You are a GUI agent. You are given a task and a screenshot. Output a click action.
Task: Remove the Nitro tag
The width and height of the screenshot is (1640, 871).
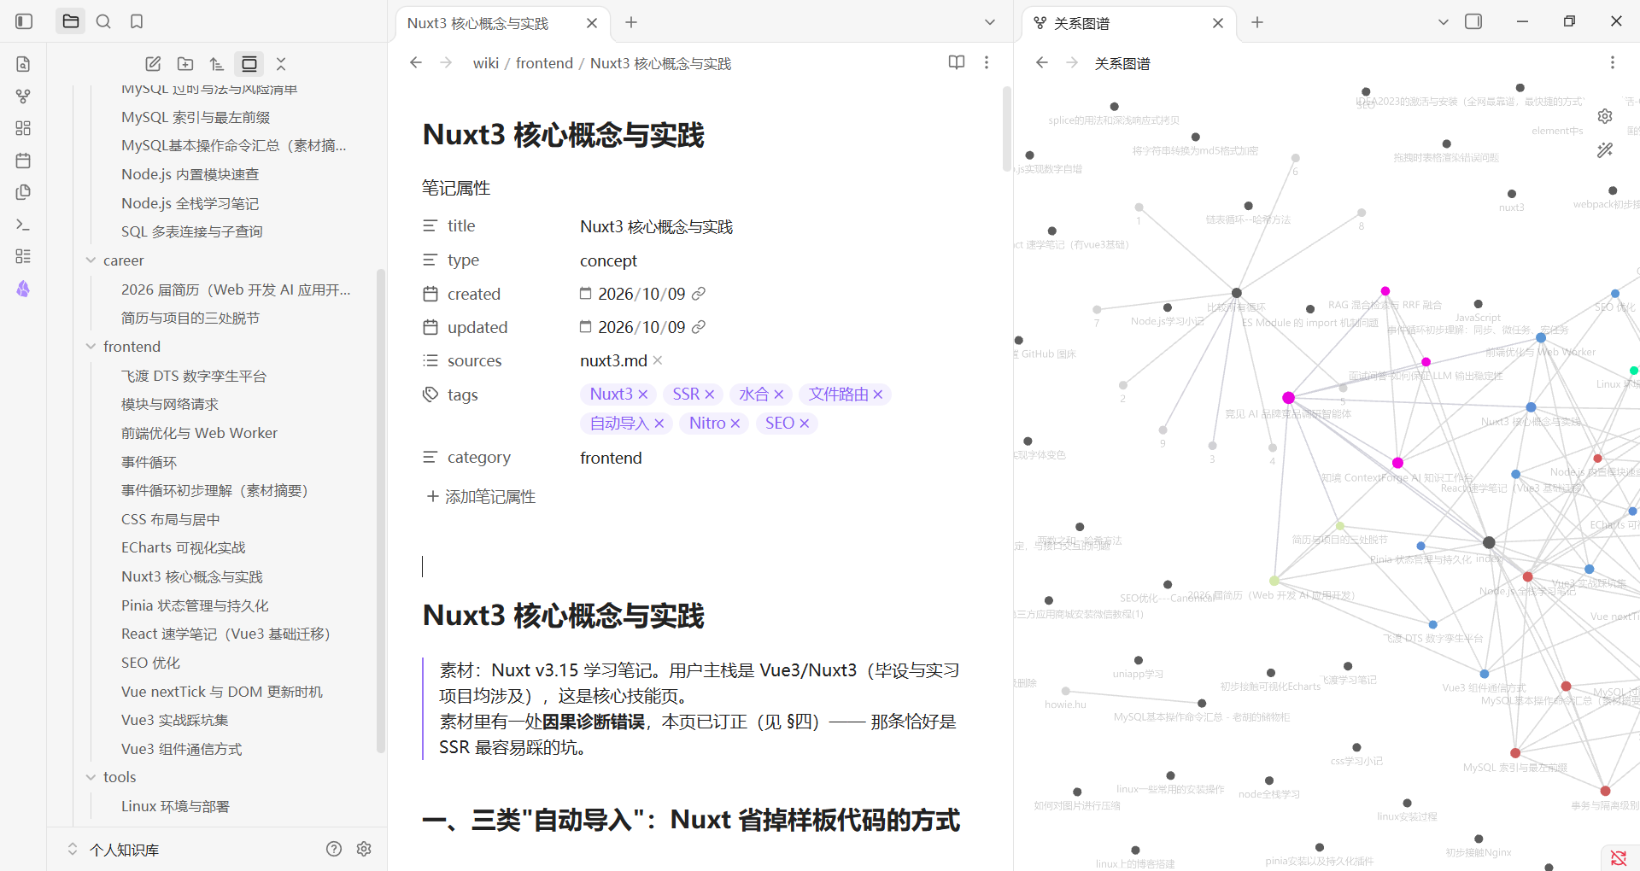tap(735, 424)
